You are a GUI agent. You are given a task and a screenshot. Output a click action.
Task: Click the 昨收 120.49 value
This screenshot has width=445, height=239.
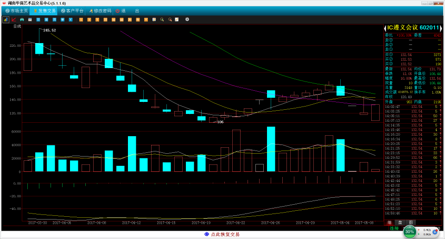406,97
